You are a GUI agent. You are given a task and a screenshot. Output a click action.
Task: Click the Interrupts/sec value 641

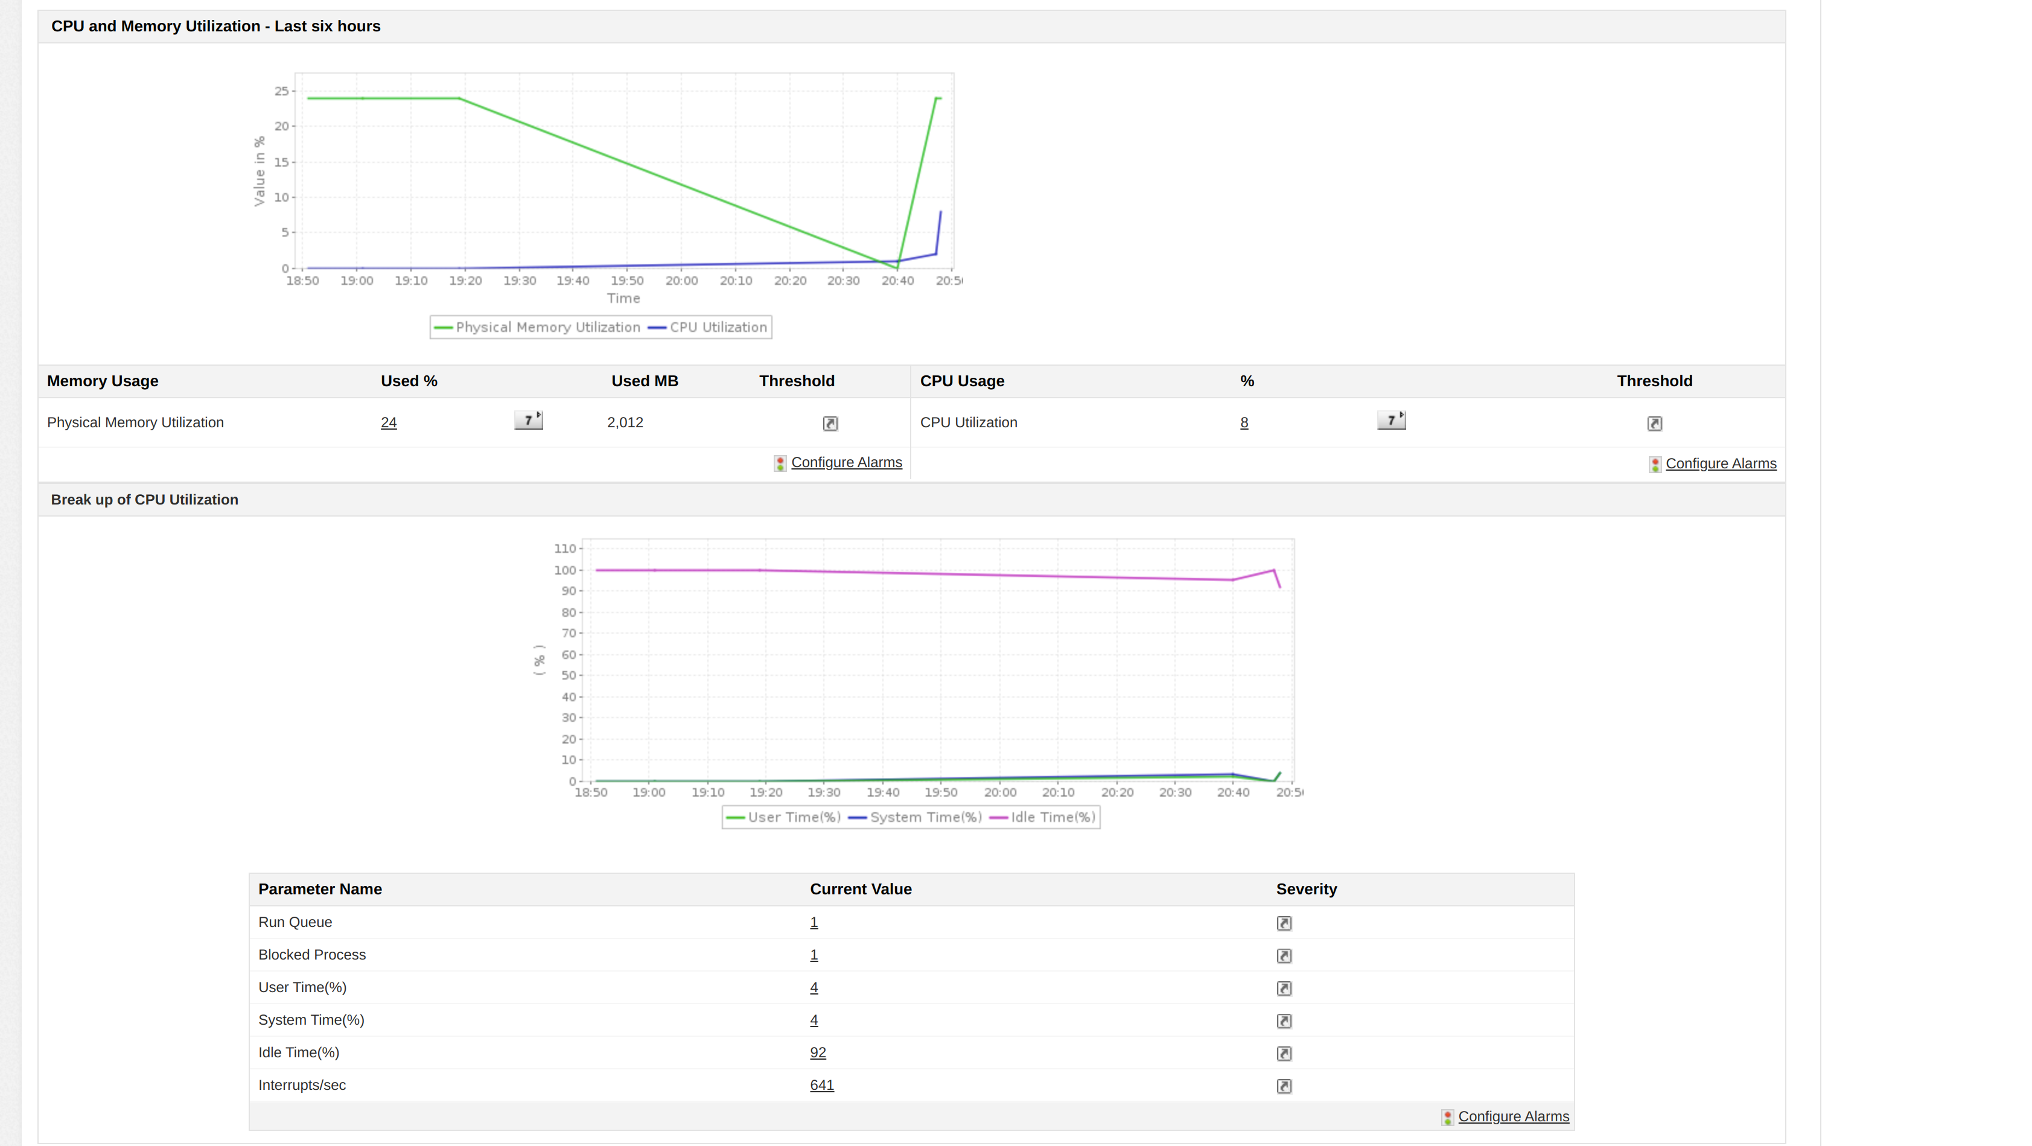(x=822, y=1085)
